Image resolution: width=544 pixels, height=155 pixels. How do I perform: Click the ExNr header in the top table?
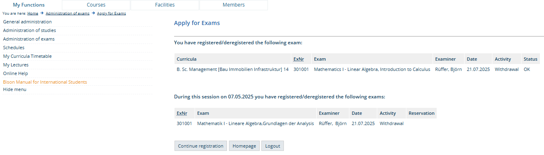click(x=299, y=59)
